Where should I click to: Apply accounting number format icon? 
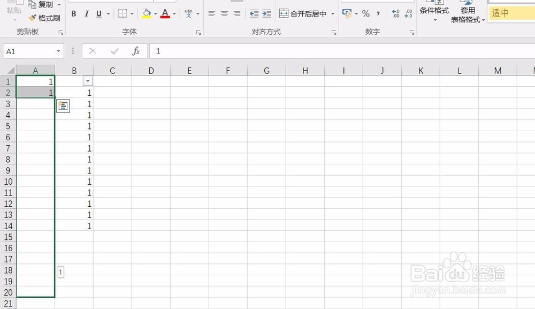coord(347,14)
